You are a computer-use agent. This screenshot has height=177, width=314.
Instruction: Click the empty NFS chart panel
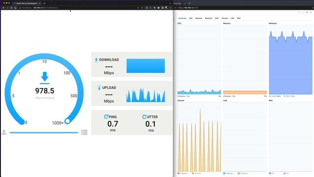point(290,137)
